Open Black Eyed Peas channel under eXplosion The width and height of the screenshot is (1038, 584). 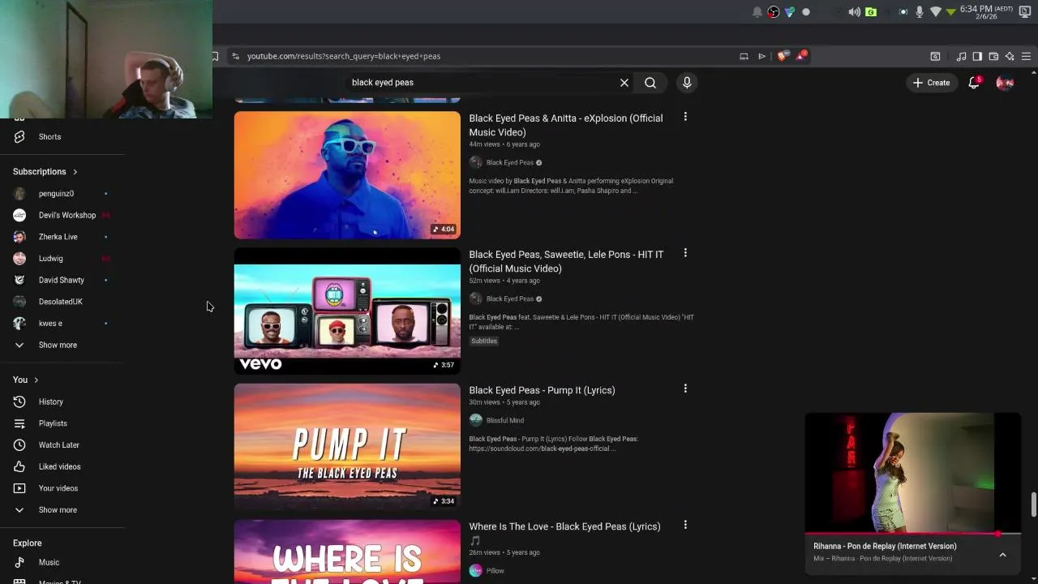tap(510, 162)
